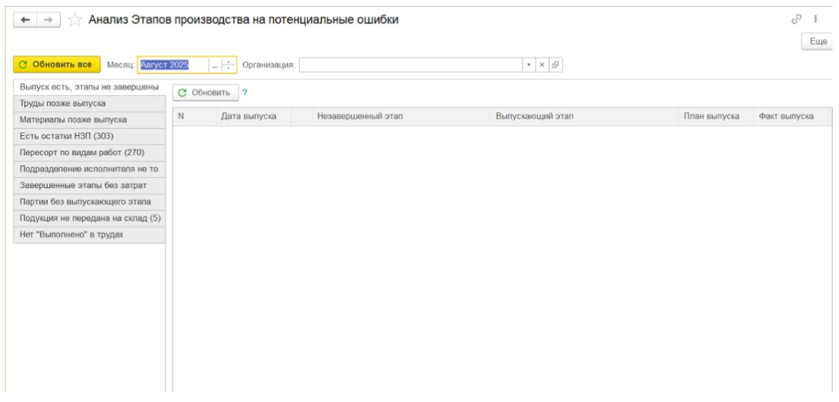Click into the Организация input field
The width and height of the screenshot is (839, 402).
pyautogui.click(x=411, y=65)
